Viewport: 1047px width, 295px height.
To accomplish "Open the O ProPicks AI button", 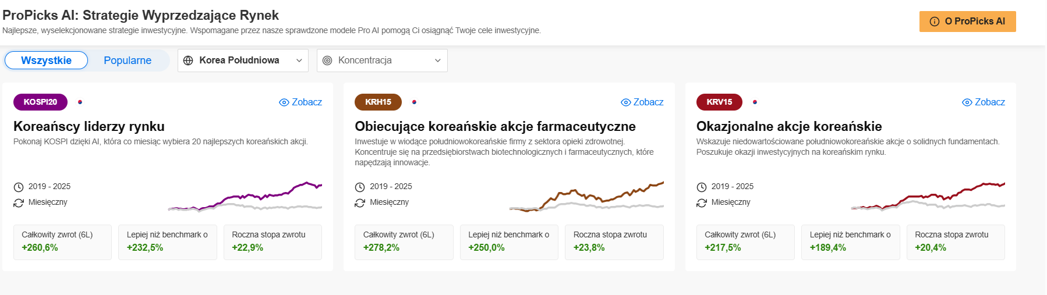I will pos(968,22).
